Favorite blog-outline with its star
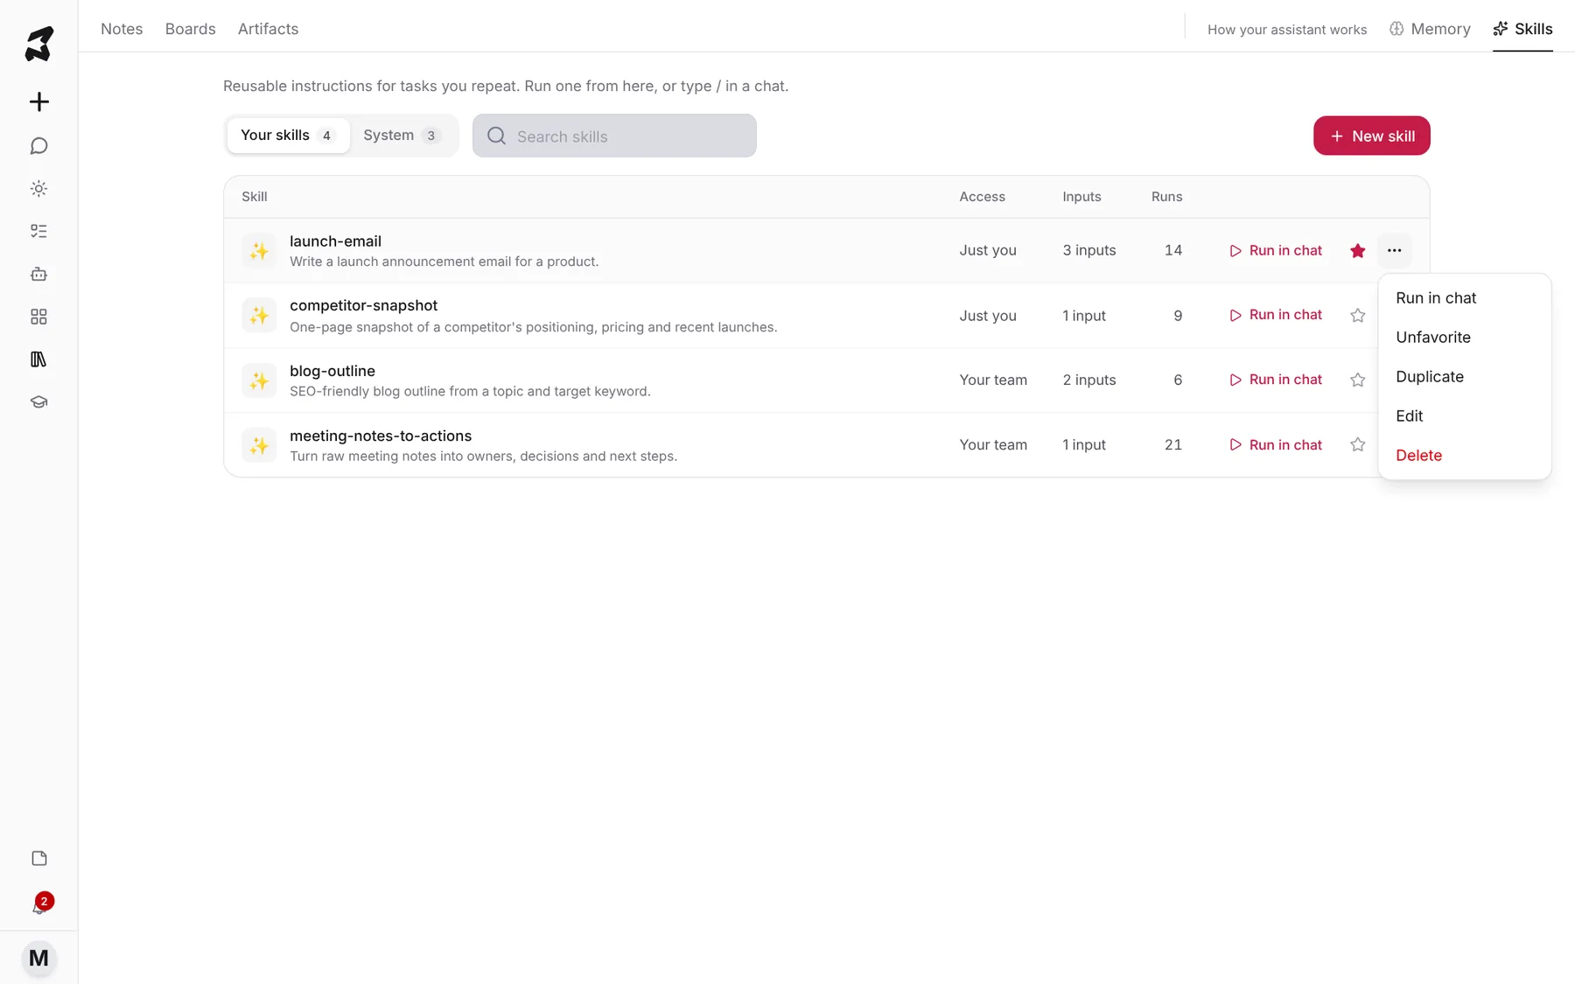1575x984 pixels. pos(1357,380)
